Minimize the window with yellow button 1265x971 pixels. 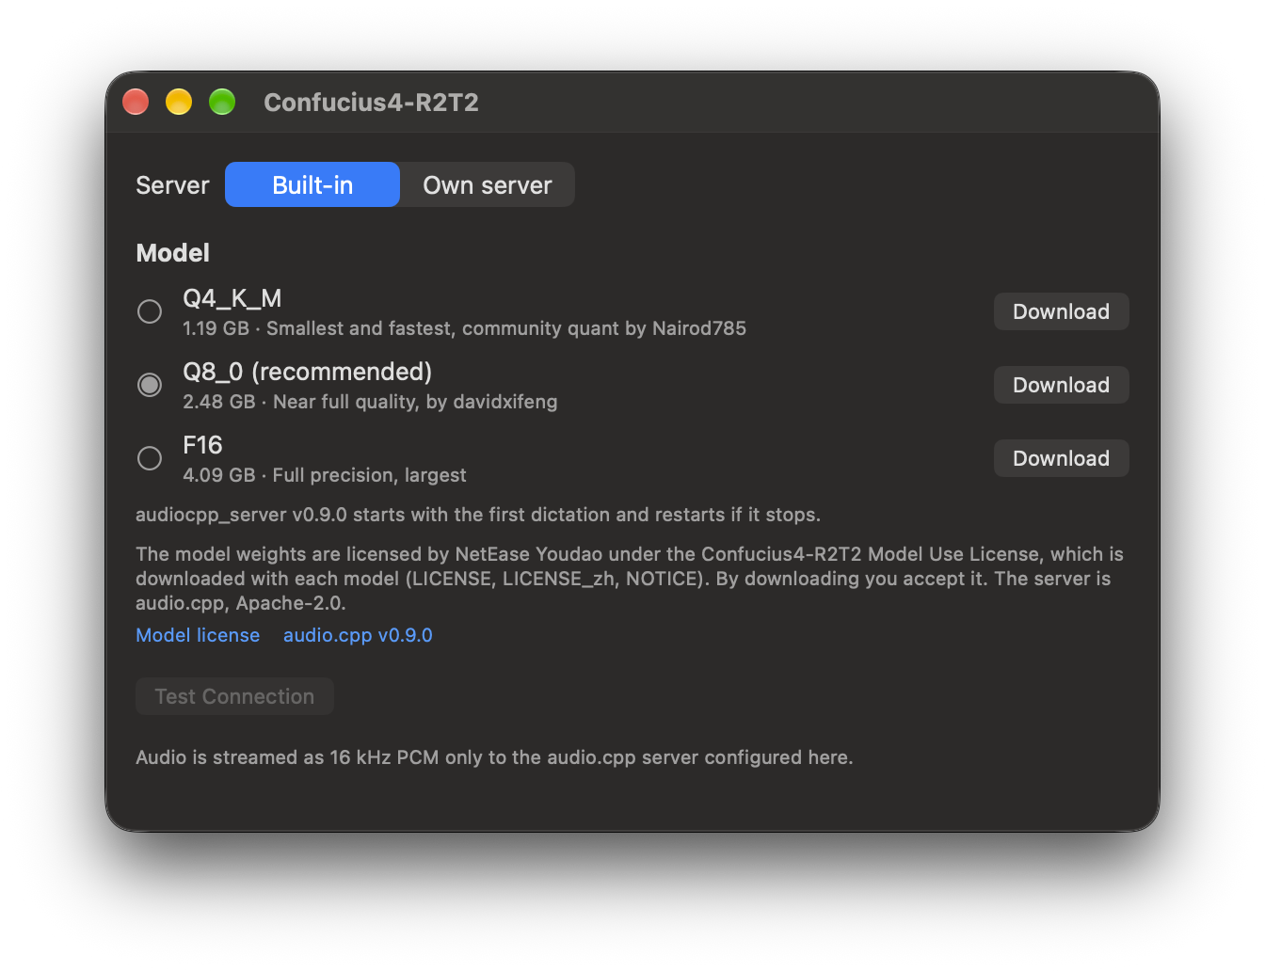click(179, 102)
